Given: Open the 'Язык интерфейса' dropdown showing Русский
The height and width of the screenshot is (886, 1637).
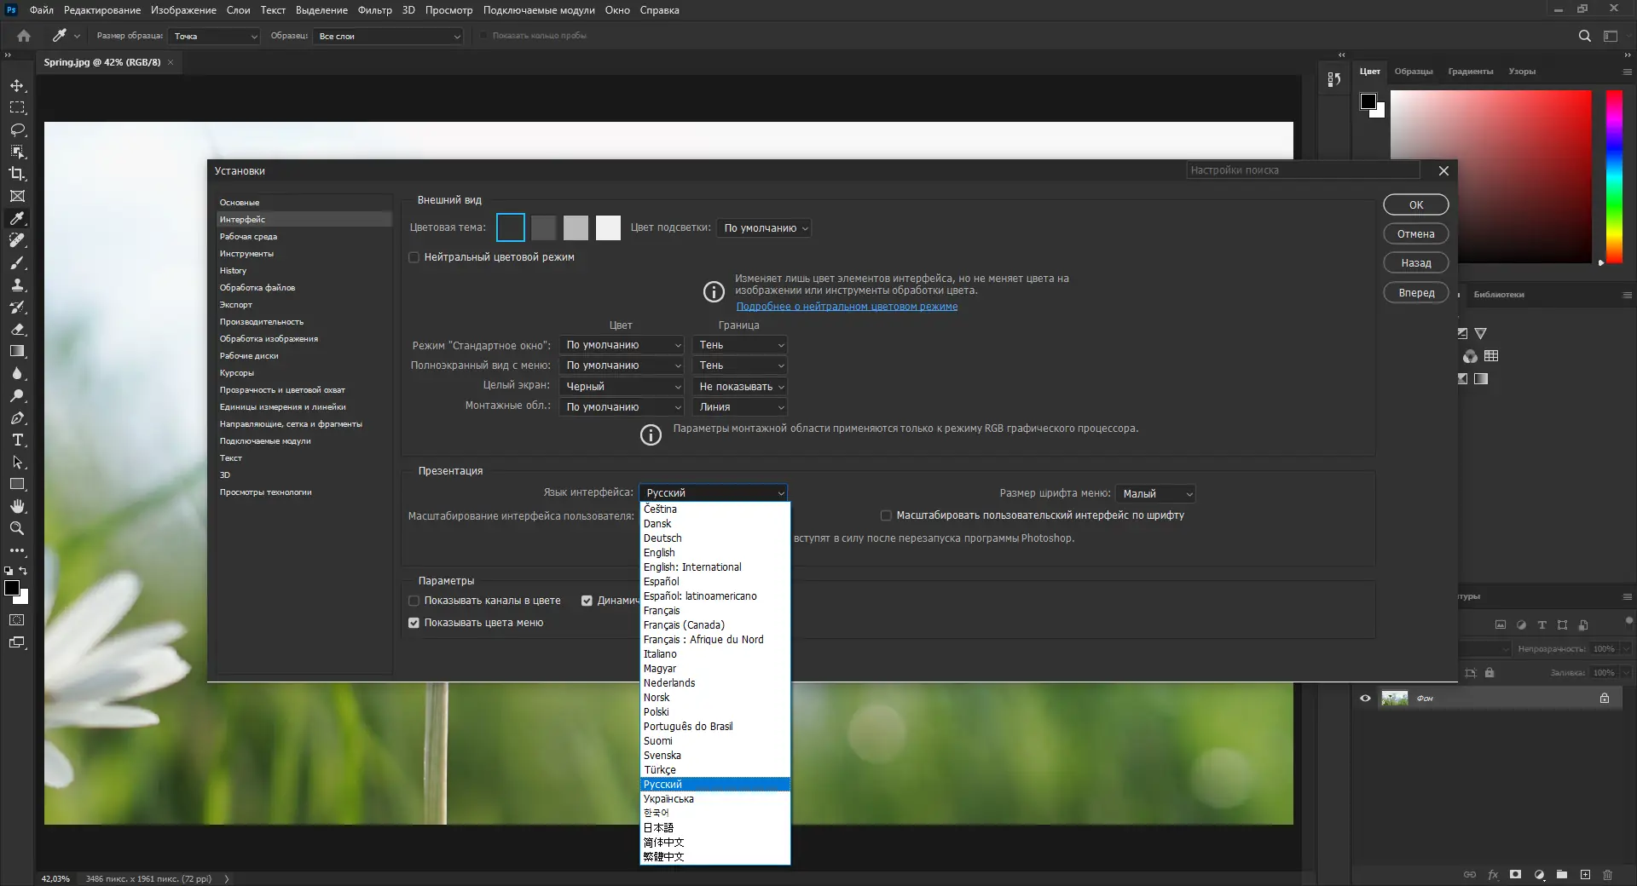Looking at the screenshot, I should pyautogui.click(x=713, y=492).
